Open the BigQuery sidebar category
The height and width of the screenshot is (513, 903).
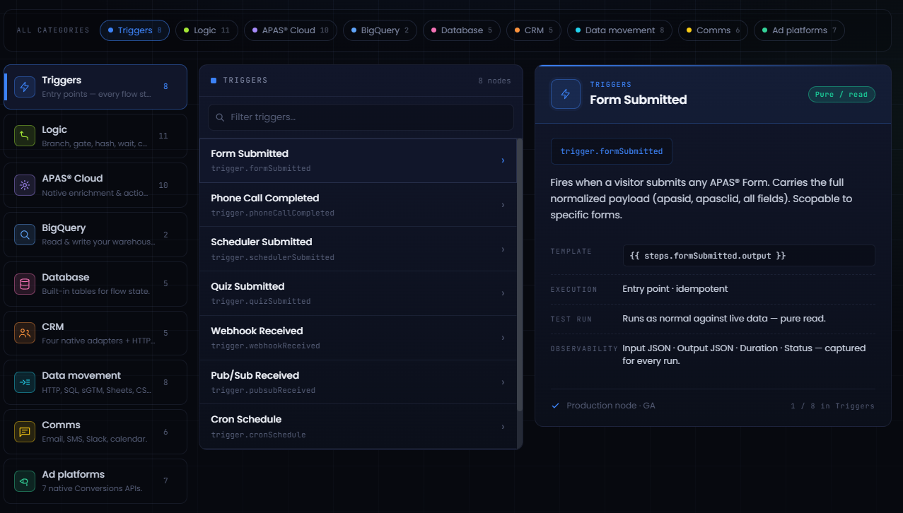pyautogui.click(x=95, y=235)
